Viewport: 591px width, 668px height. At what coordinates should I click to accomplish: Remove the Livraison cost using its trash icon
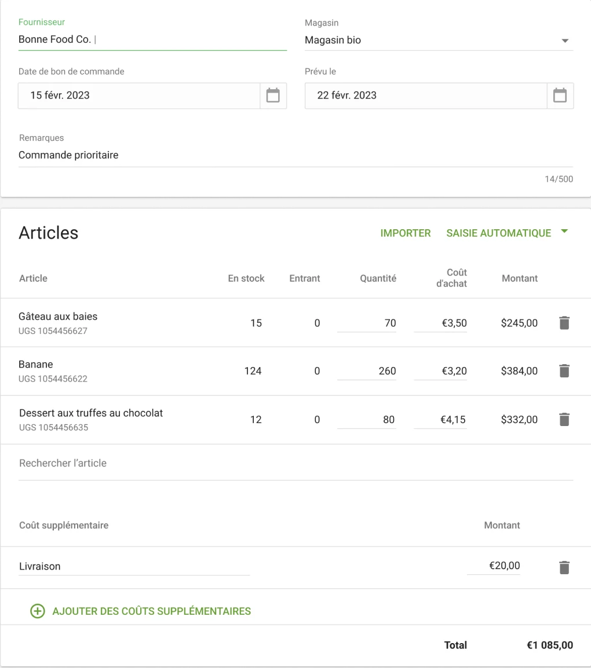coord(564,566)
